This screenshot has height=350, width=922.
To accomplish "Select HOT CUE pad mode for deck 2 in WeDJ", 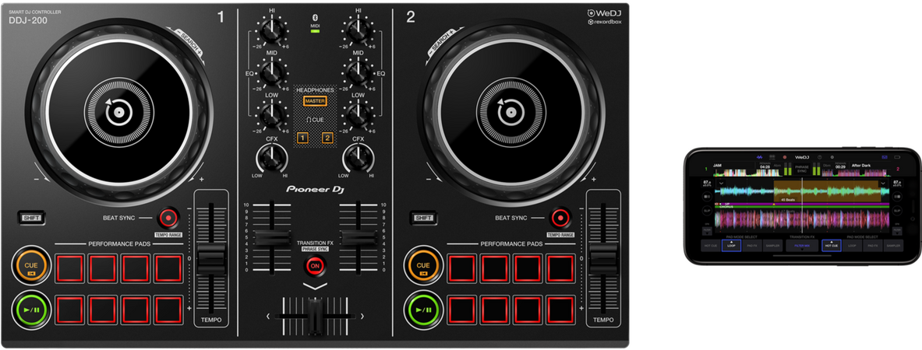I will [x=831, y=245].
